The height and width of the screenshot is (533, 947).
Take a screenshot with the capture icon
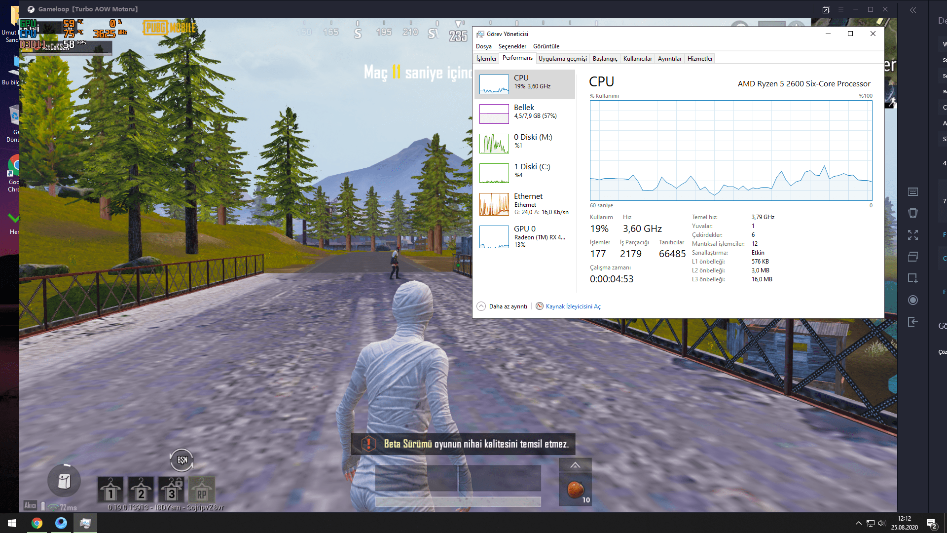tap(913, 278)
